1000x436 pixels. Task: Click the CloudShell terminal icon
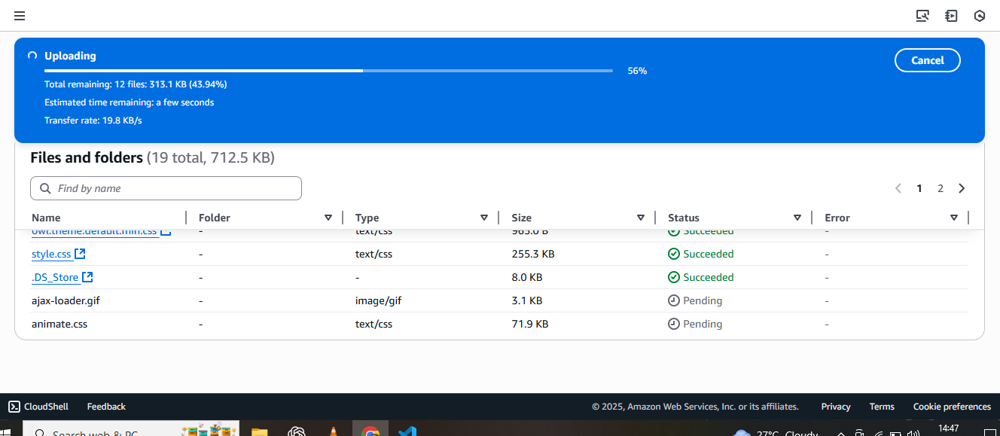pyautogui.click(x=14, y=407)
